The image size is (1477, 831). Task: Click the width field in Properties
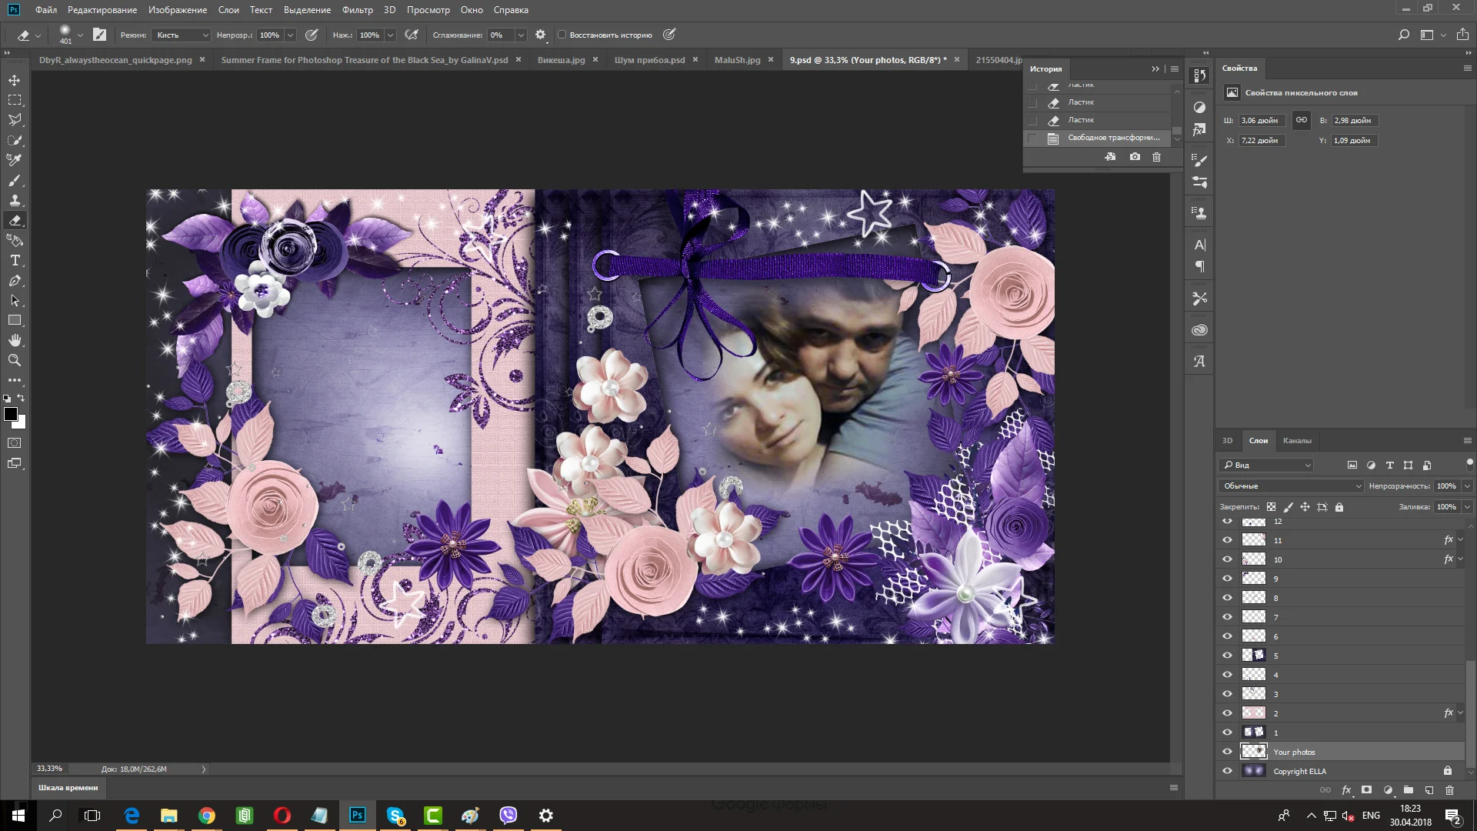(1261, 121)
